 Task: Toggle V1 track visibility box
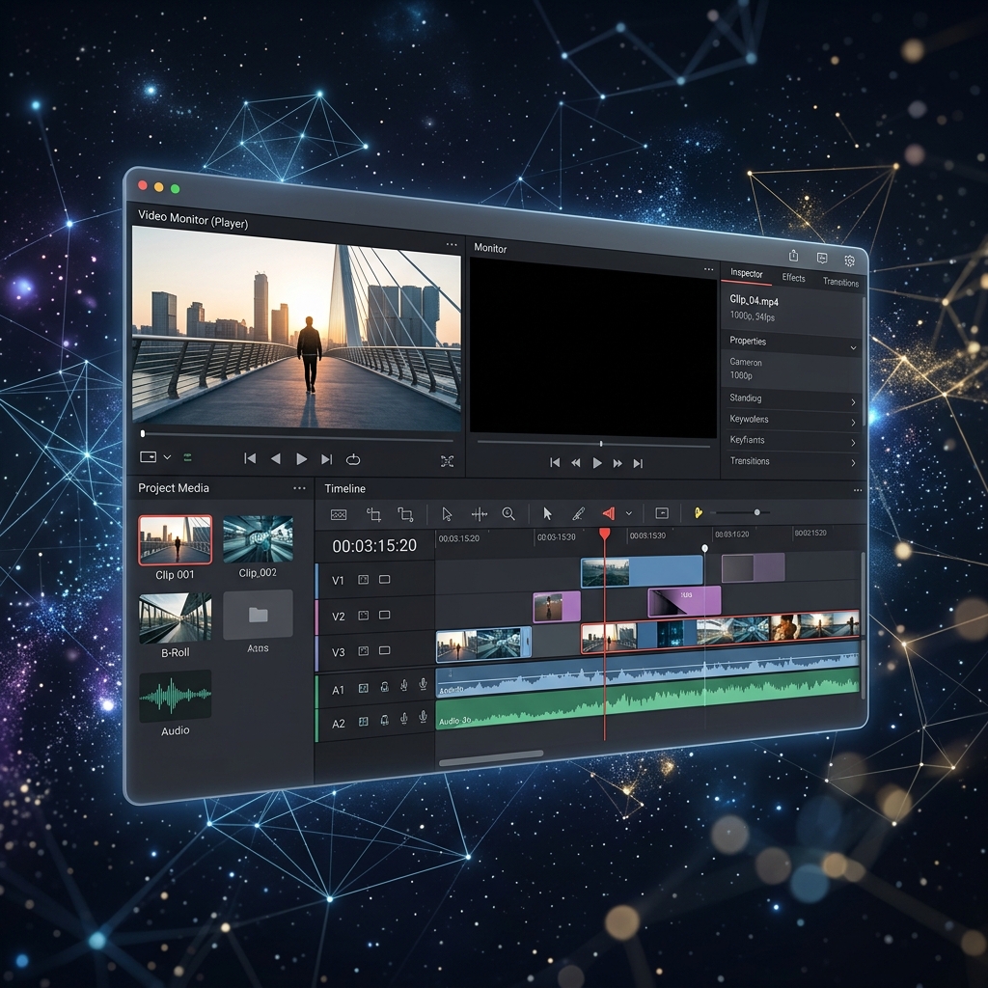point(384,580)
